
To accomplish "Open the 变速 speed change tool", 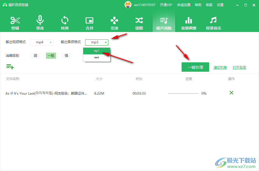I will pos(114,23).
